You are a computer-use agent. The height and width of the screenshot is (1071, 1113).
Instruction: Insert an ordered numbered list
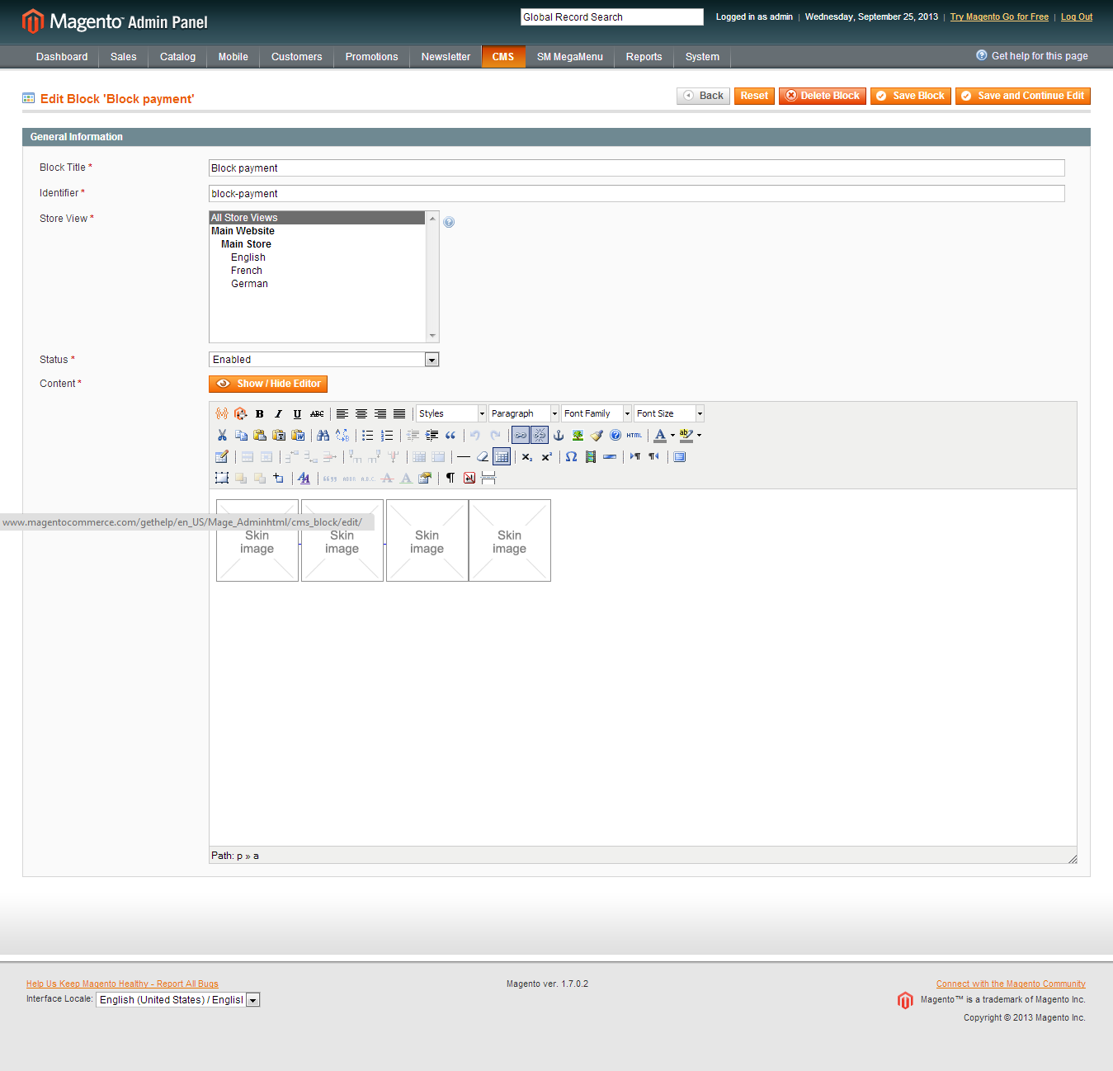pos(387,435)
